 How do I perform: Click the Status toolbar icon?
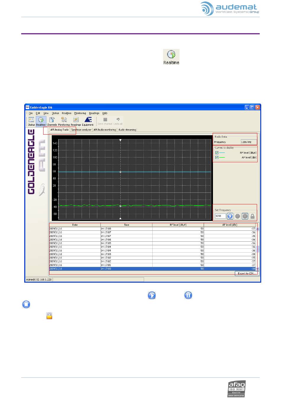31,121
